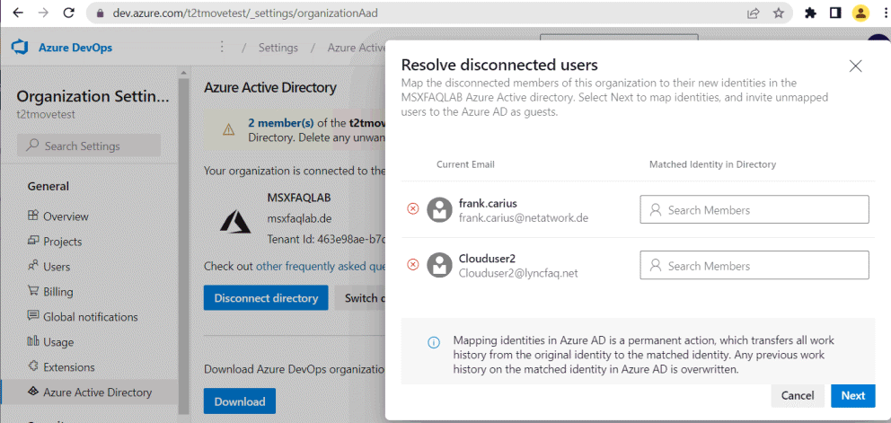Screen dimensions: 891x423
Task: Click Disconnect directory button
Action: point(266,298)
